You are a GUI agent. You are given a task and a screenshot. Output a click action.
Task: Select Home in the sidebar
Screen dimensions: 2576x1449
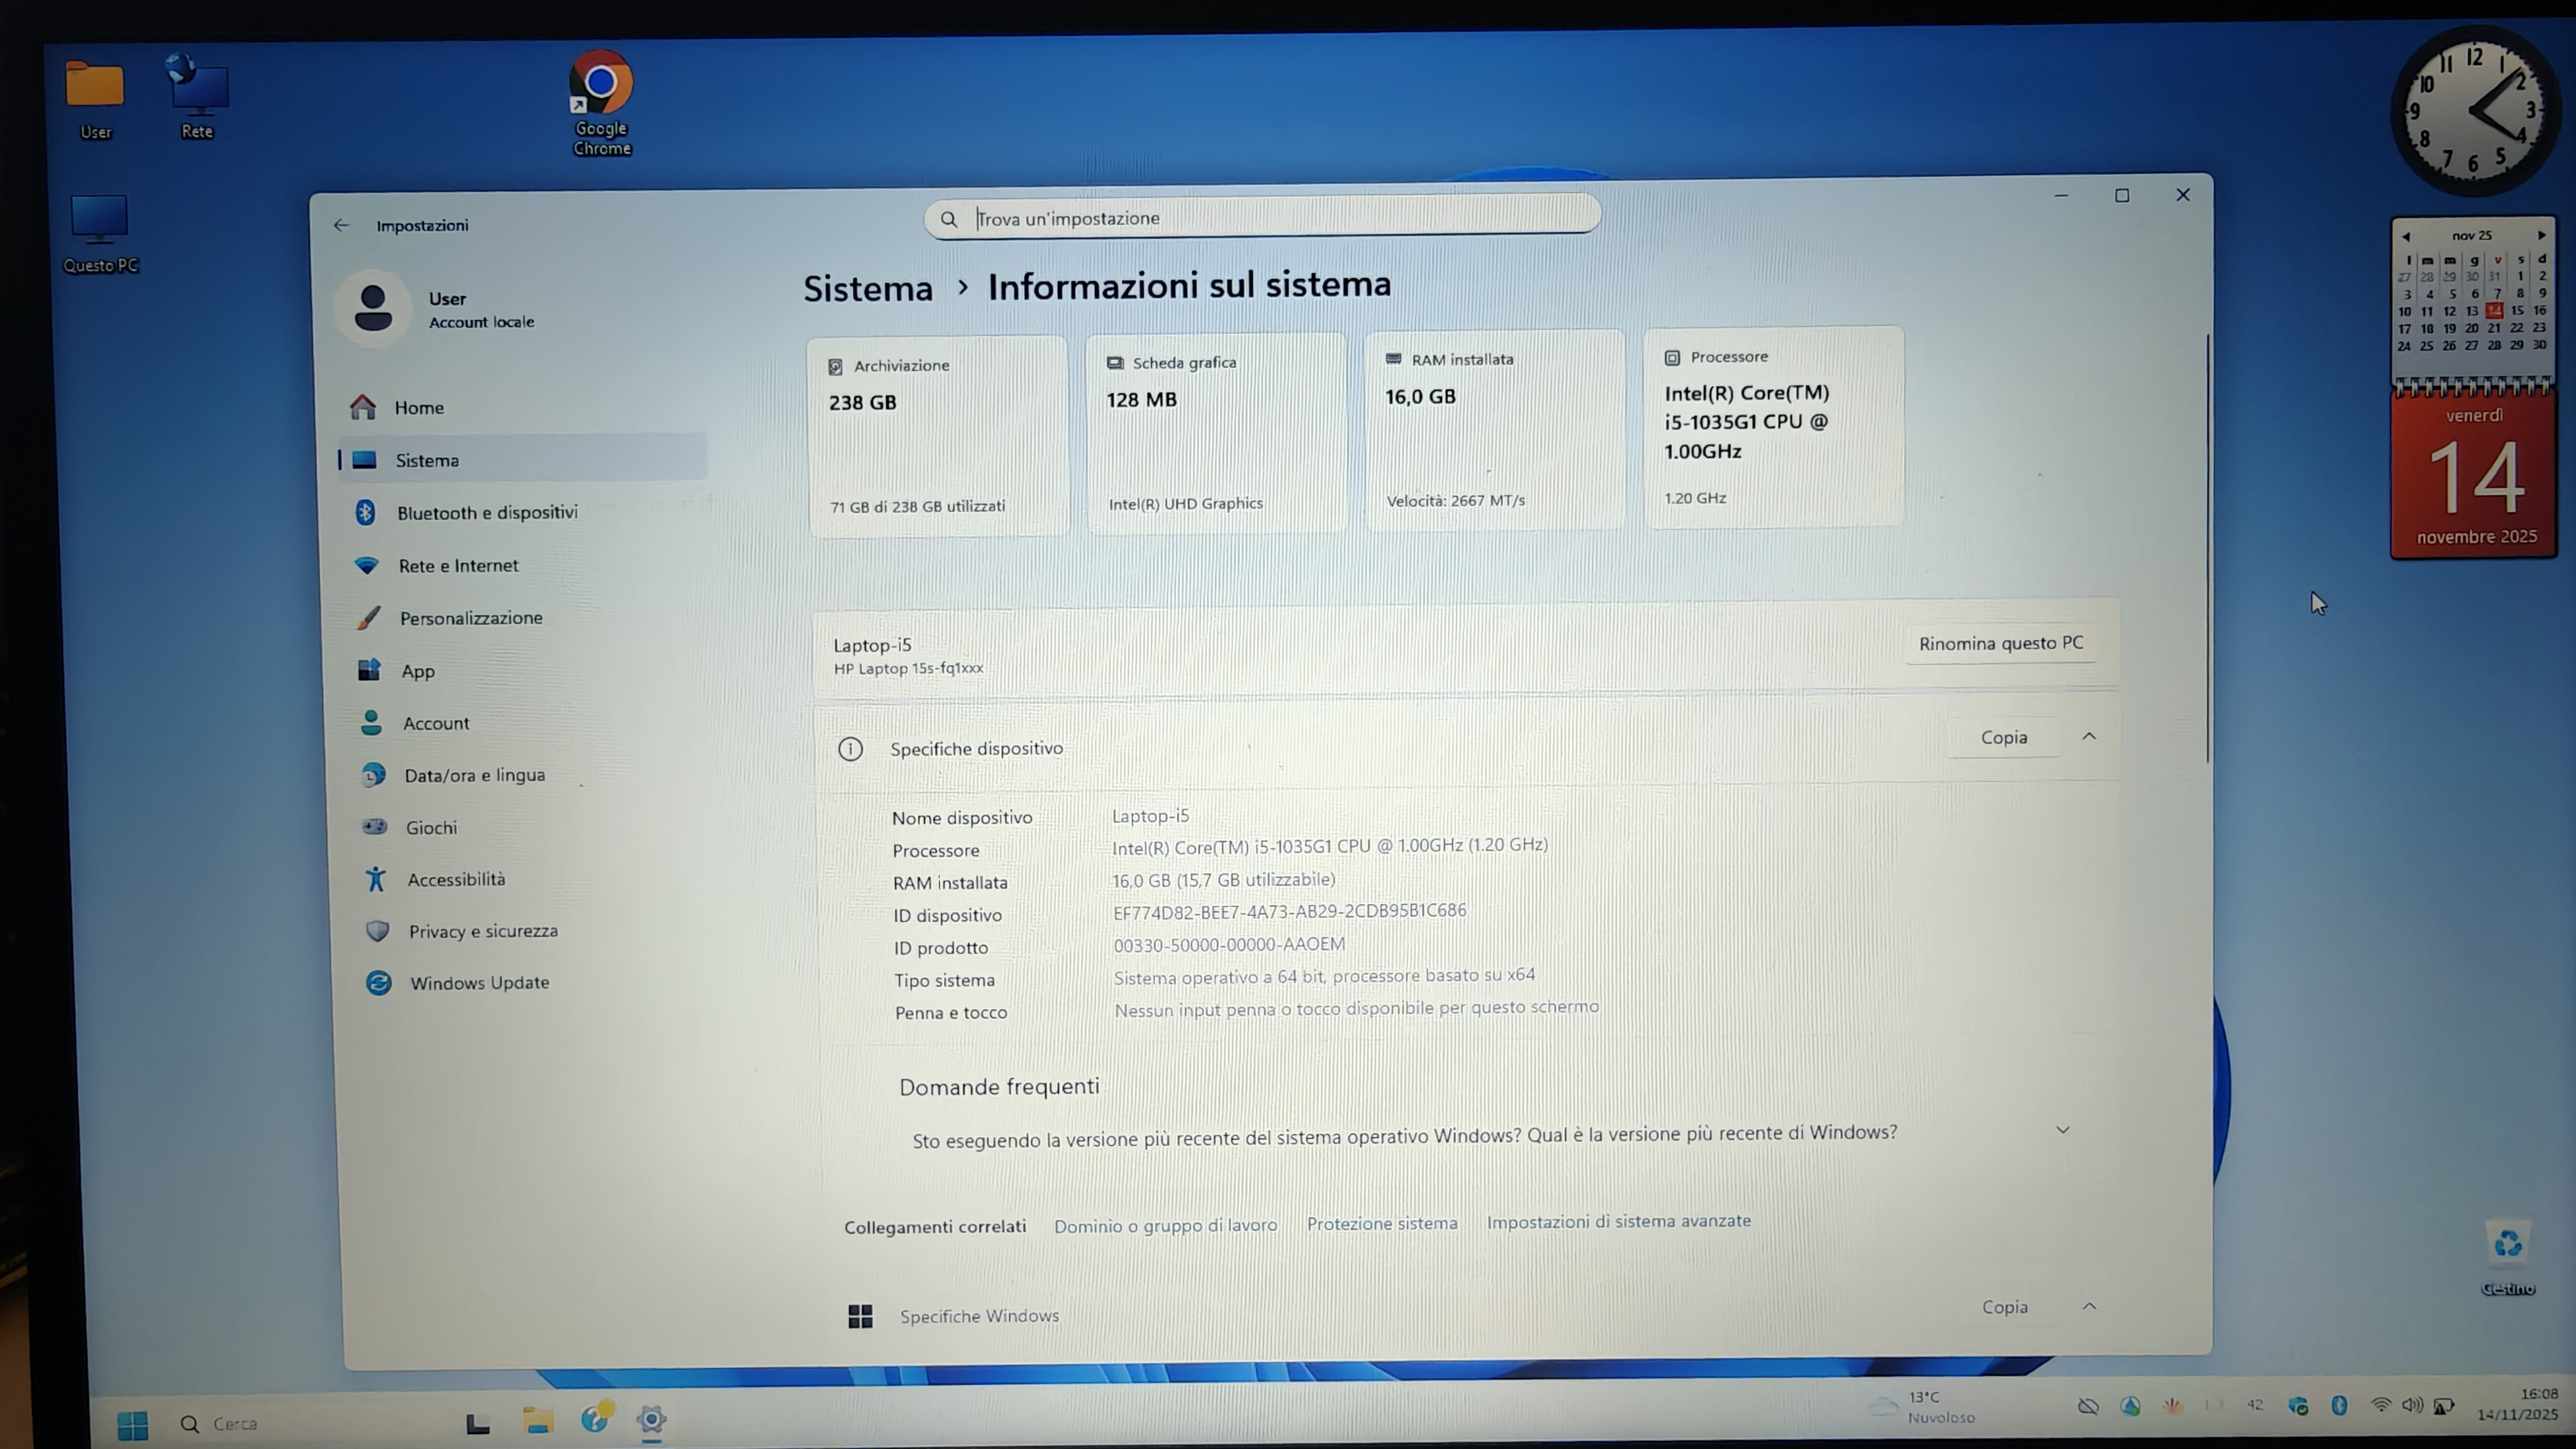click(419, 407)
